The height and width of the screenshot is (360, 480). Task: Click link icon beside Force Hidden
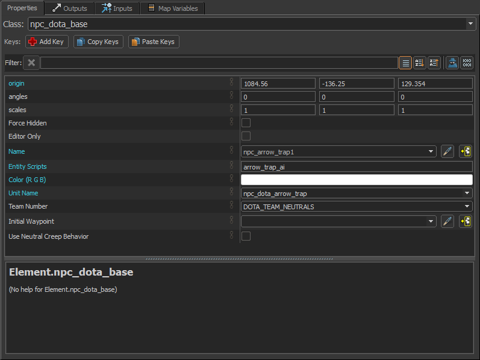coord(231,121)
